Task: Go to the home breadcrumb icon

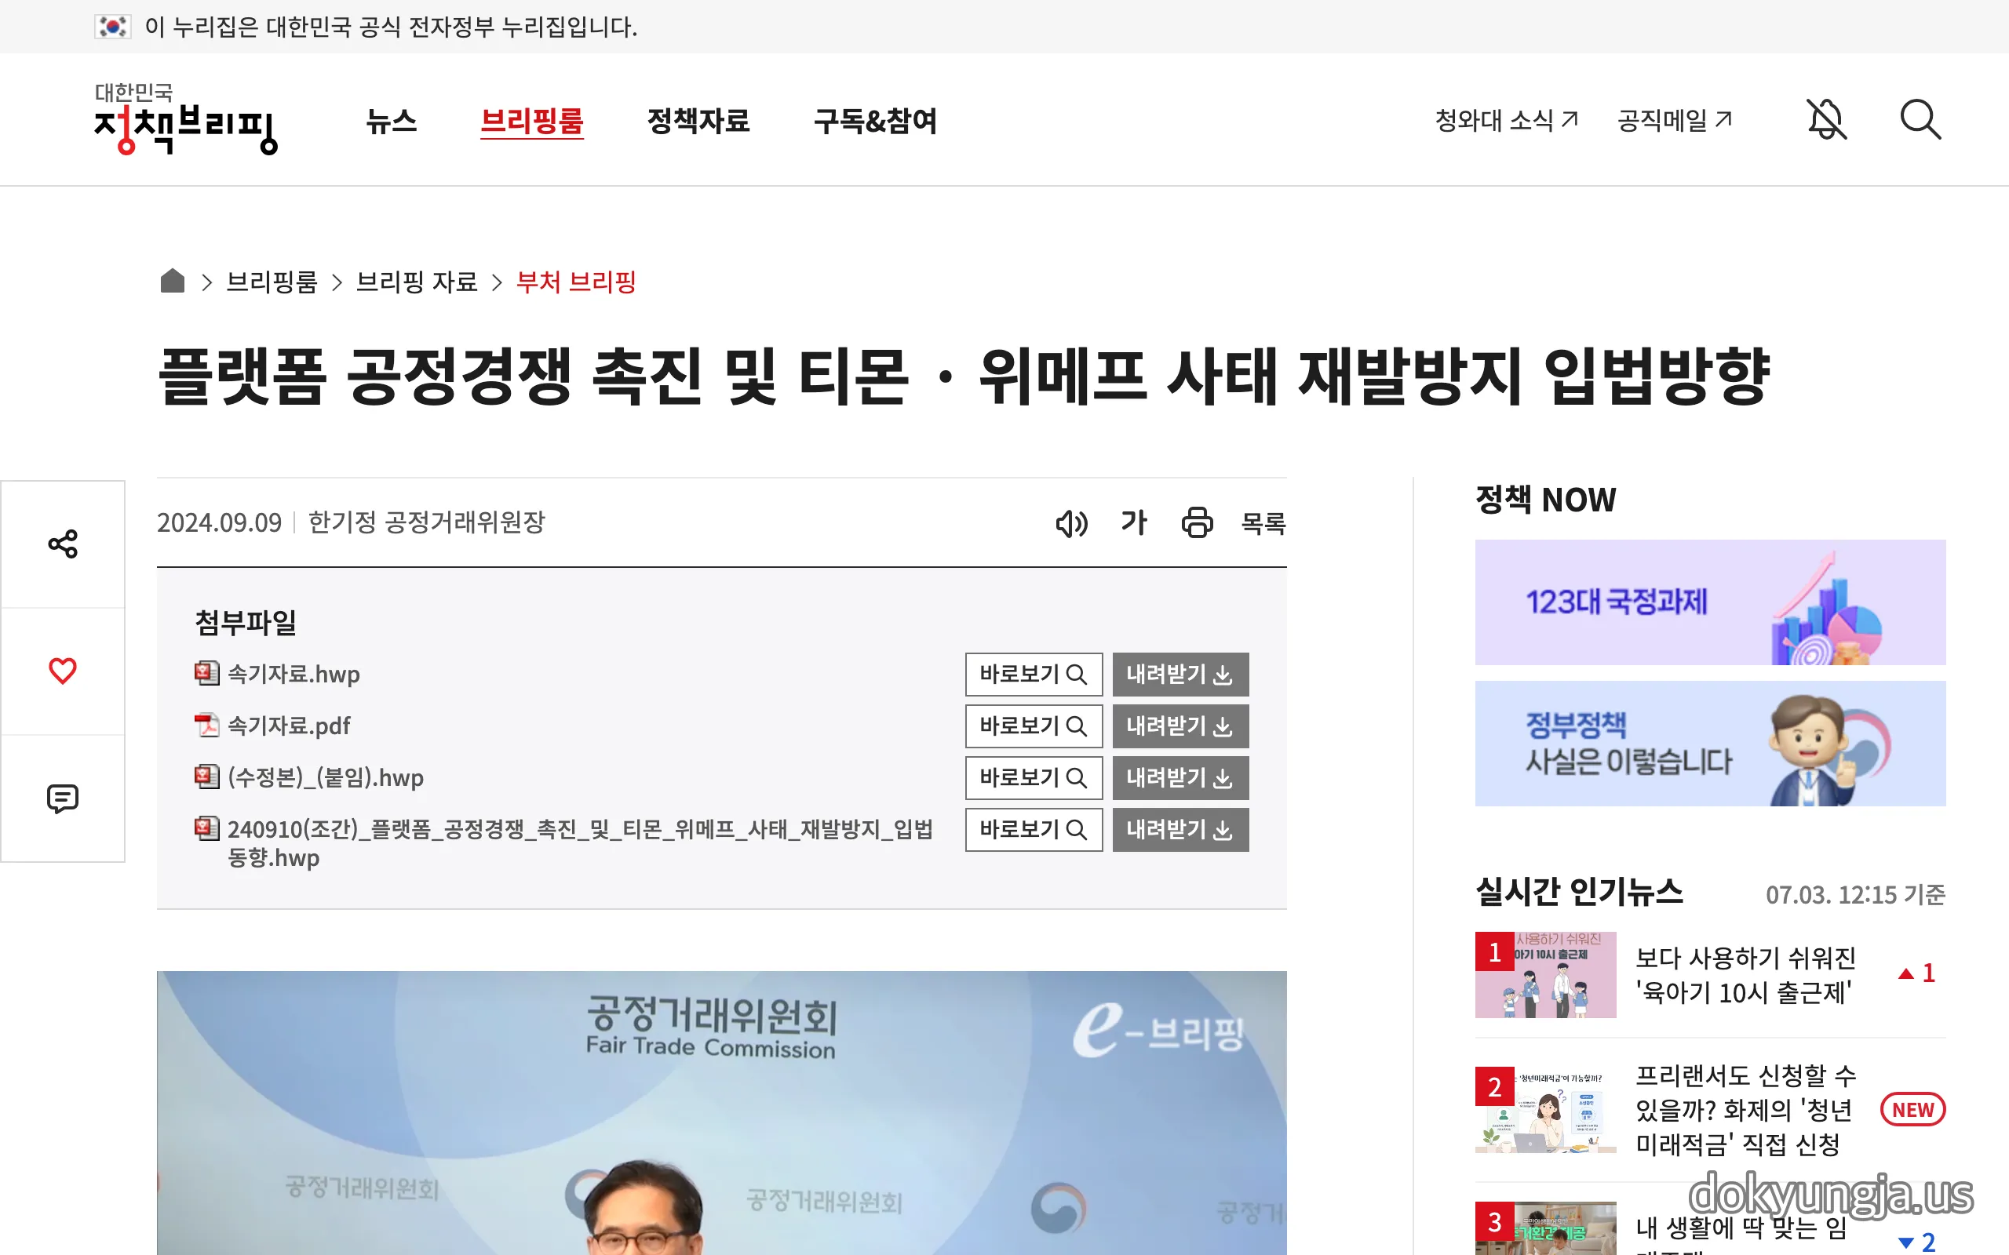Action: tap(172, 281)
